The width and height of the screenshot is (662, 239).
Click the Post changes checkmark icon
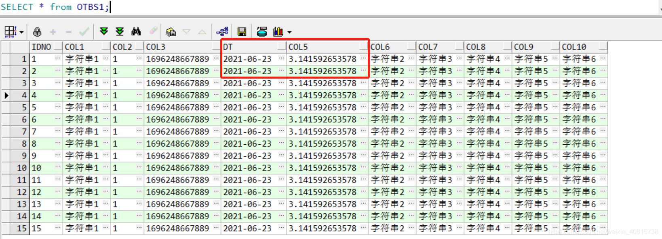84,32
